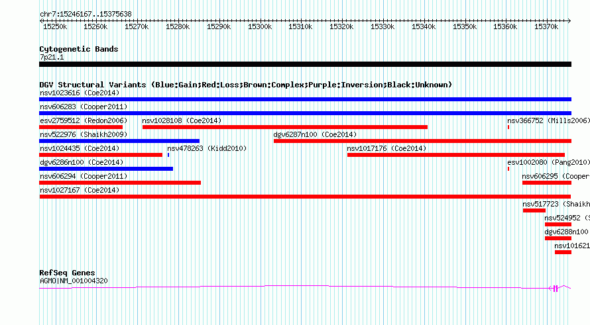Click red loss bar under nsv1027167
The width and height of the screenshot is (590, 325).
pyautogui.click(x=305, y=197)
